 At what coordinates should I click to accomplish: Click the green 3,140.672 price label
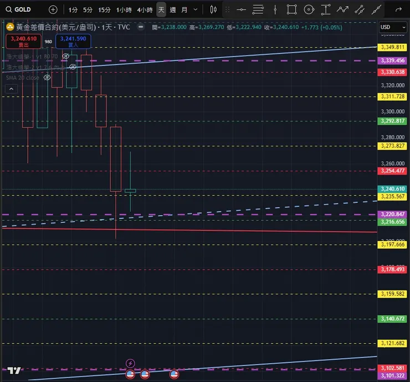(392, 319)
